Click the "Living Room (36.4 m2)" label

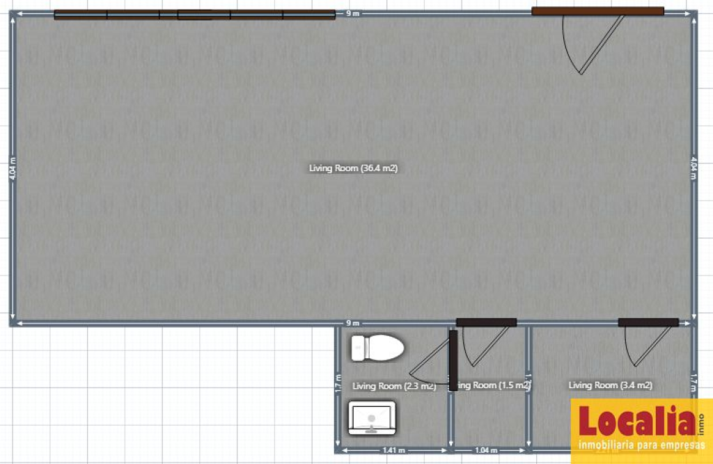click(x=353, y=168)
